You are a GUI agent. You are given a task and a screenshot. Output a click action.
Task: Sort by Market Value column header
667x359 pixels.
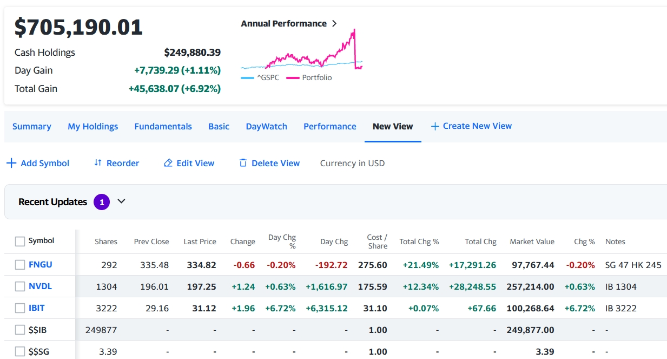(532, 241)
